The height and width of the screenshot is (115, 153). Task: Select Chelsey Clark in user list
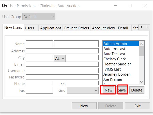(115, 59)
